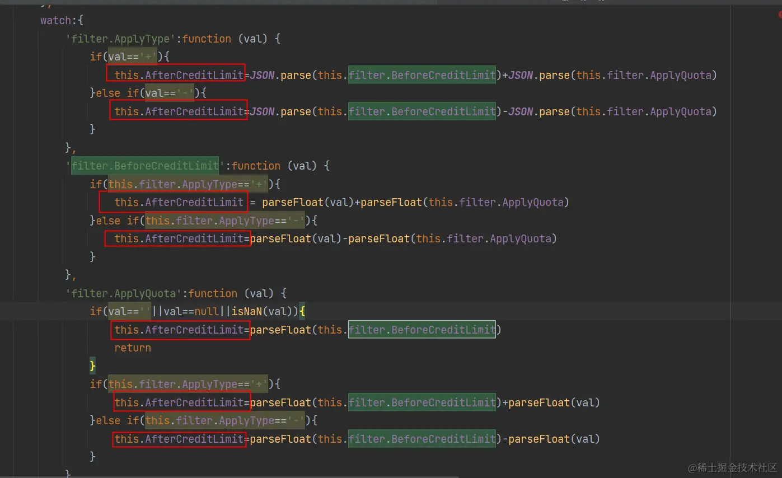Screen dimensions: 782x478
Task: Click the isNaN(val) call
Action: pos(262,311)
